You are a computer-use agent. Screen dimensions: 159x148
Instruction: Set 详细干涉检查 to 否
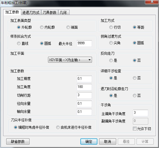click(x=137, y=78)
